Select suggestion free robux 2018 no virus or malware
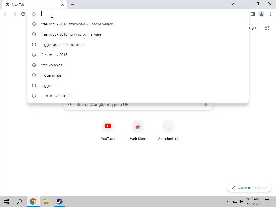The height and width of the screenshot is (207, 276). pyautogui.click(x=138, y=34)
